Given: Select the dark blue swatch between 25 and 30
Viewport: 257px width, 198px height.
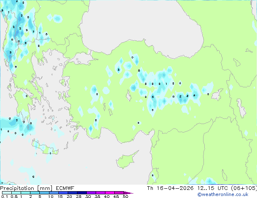Looking at the screenshot, I should click(x=82, y=193).
